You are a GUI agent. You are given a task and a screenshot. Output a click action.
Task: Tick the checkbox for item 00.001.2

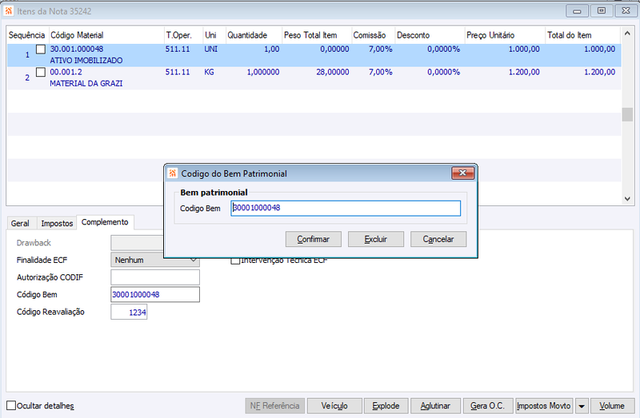click(41, 72)
